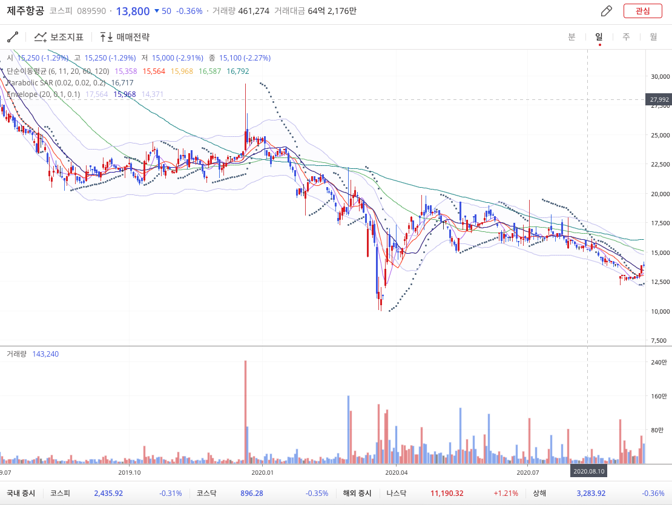Click the pencil edit icon
This screenshot has width=672, height=505.
pyautogui.click(x=606, y=11)
